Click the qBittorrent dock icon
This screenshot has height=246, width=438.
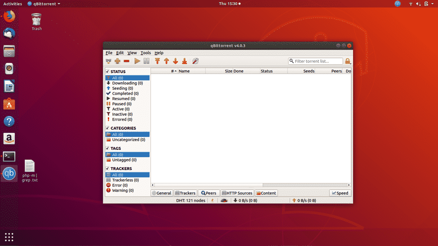click(9, 173)
